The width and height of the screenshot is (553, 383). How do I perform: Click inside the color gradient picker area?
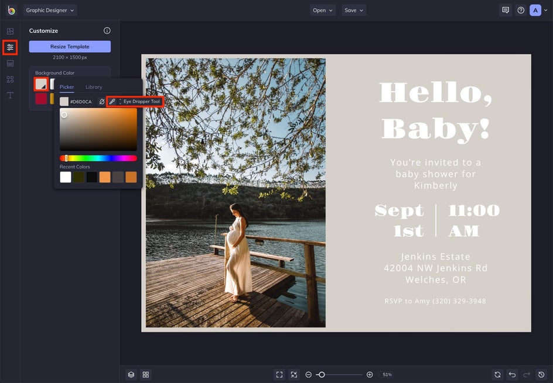[x=98, y=129]
